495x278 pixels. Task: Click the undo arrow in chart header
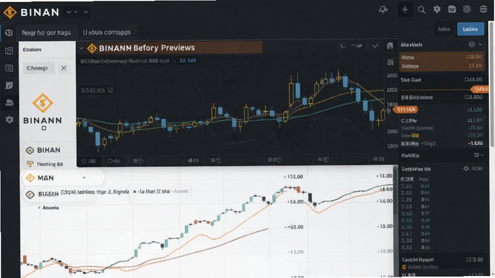pyautogui.click(x=343, y=46)
